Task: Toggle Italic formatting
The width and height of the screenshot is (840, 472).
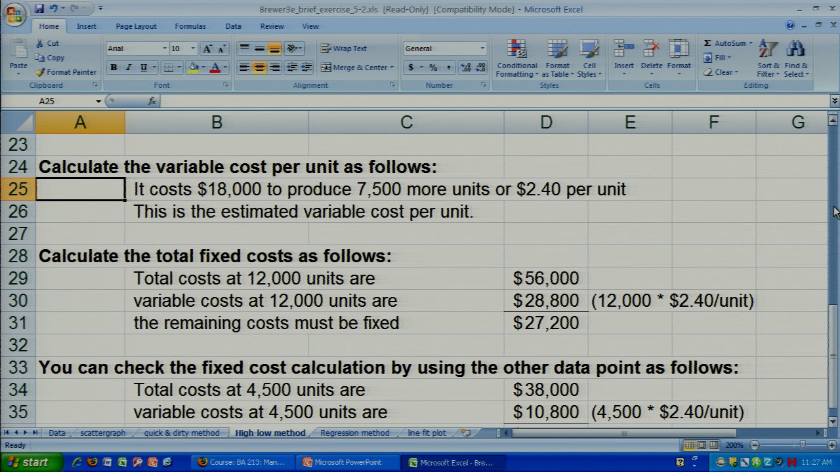Action: [129, 68]
